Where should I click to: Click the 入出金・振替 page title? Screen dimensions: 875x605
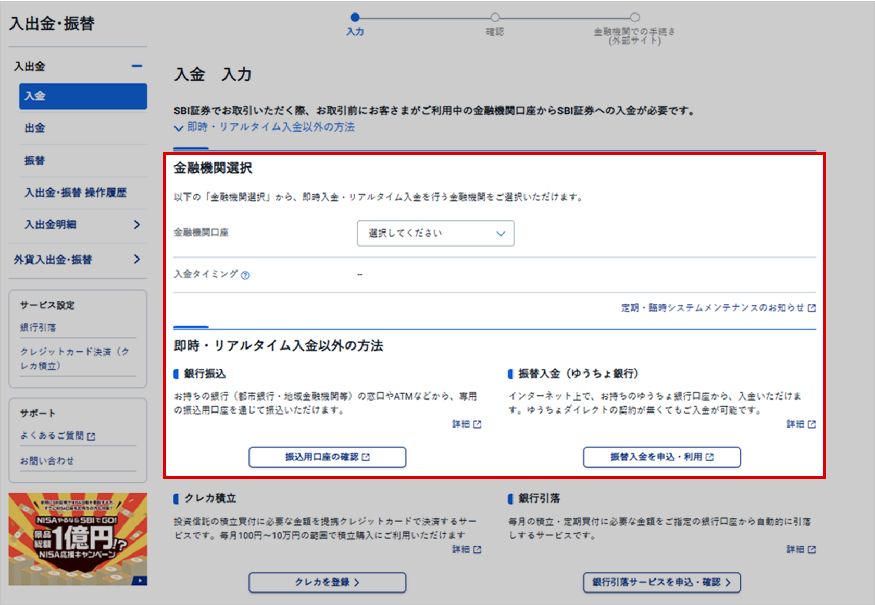52,23
